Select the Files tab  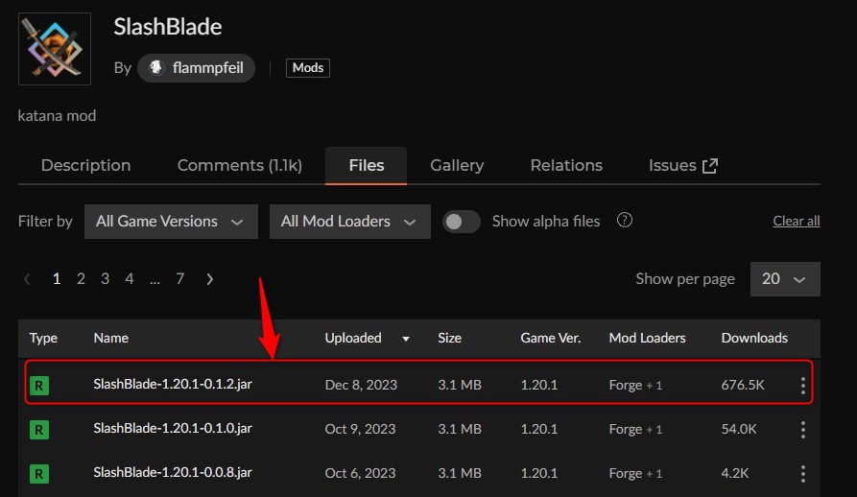367,165
